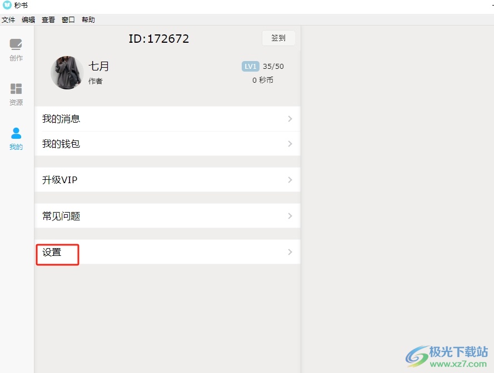The width and height of the screenshot is (494, 373).
Task: Click the 秒书 app logo icon
Action: click(x=7, y=5)
